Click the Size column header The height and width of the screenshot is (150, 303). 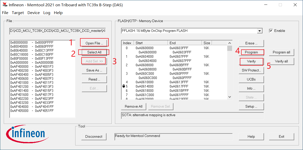207,43
